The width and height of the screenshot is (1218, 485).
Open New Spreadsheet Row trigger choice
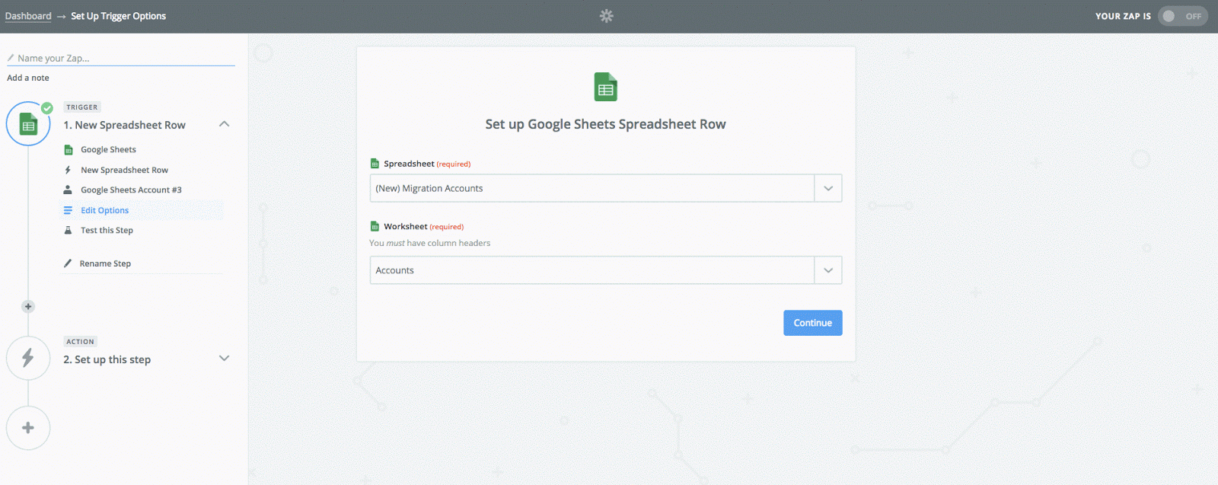click(x=124, y=170)
